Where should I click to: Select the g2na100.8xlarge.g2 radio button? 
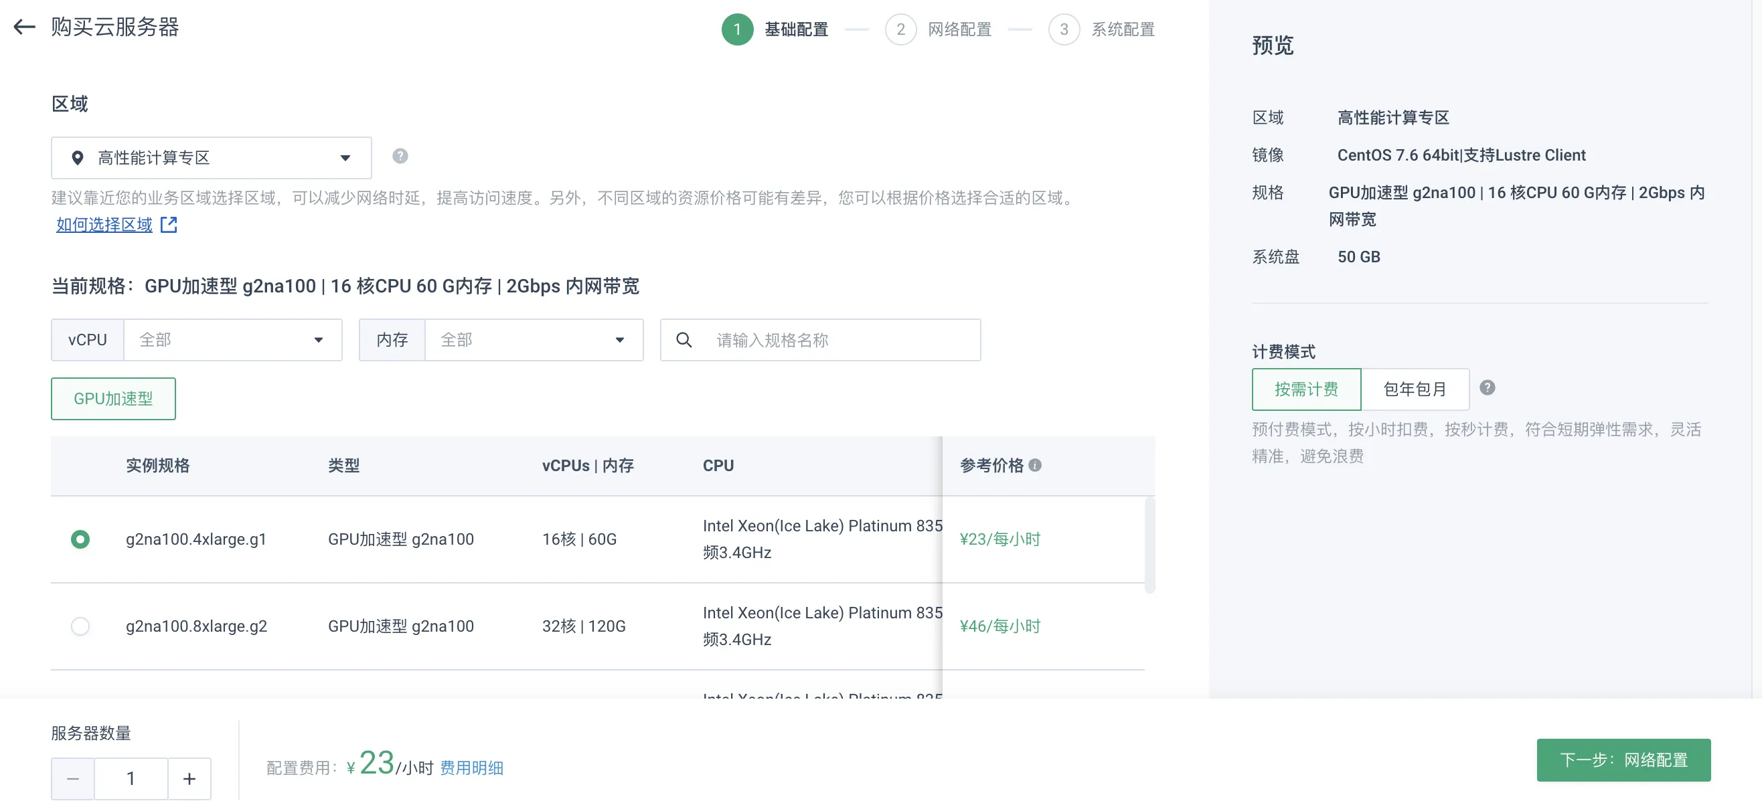(x=80, y=626)
